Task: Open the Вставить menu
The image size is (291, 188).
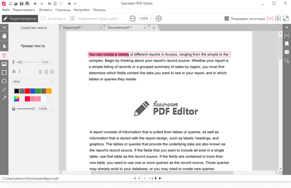Action: point(46,10)
